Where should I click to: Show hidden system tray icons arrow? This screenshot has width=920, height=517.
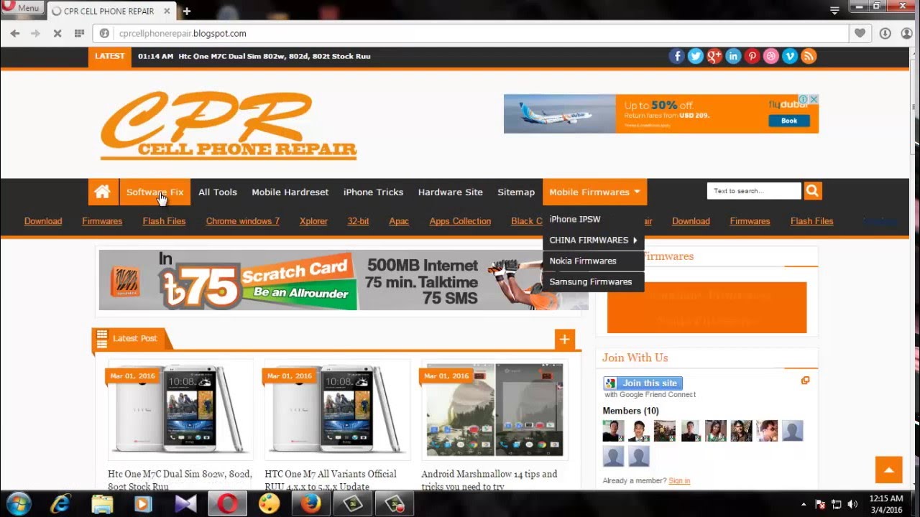805,504
